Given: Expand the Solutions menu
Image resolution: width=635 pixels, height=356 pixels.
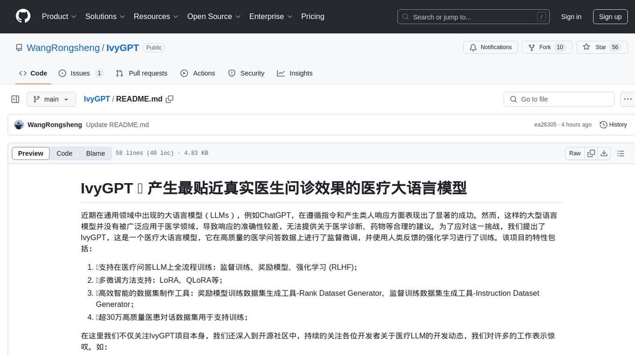Looking at the screenshot, I should point(105,16).
